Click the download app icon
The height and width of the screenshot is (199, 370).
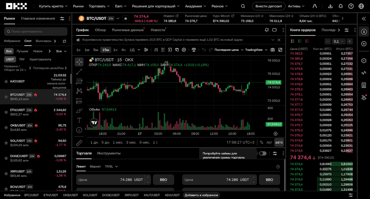(330, 6)
